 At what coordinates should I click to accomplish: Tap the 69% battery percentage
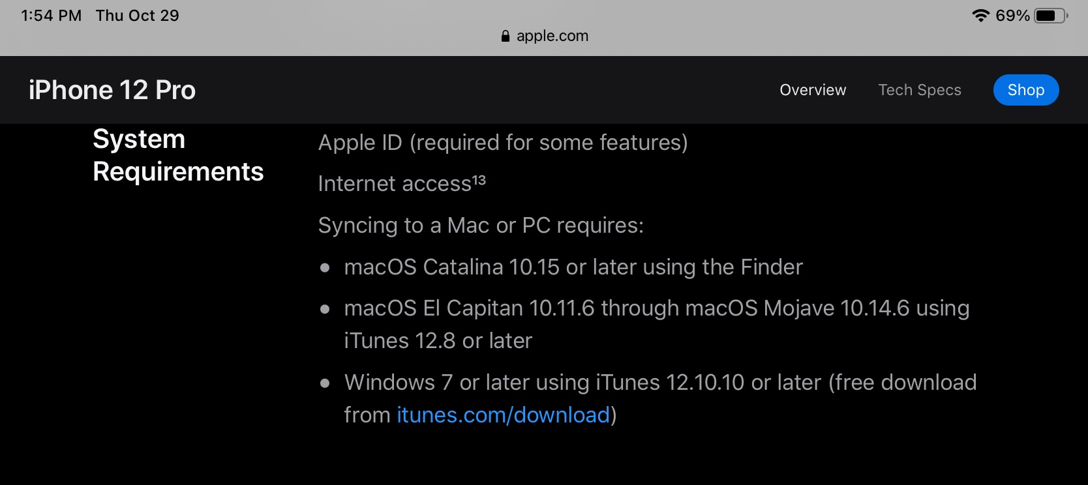1012,16
